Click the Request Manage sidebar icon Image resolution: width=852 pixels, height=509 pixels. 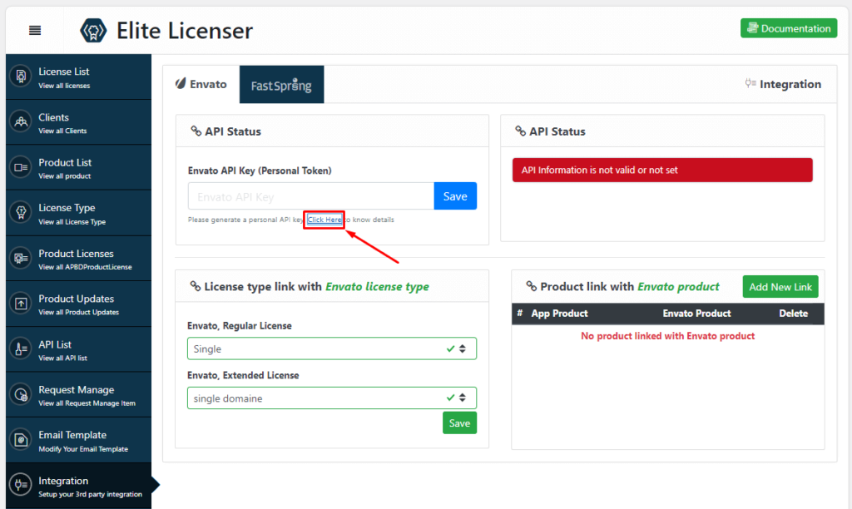21,394
